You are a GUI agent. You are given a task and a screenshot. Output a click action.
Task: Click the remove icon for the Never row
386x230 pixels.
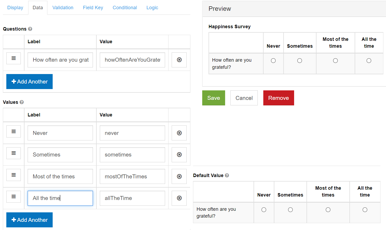click(179, 133)
